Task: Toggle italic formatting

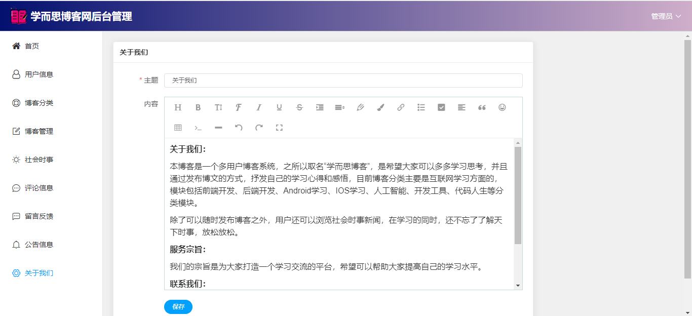Action: point(259,107)
